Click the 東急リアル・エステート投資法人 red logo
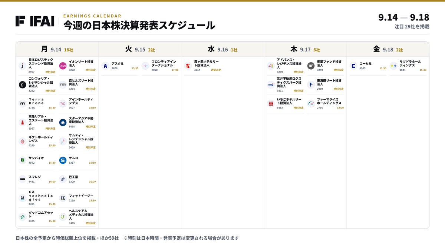This screenshot has height=250, width=445. tap(23, 123)
